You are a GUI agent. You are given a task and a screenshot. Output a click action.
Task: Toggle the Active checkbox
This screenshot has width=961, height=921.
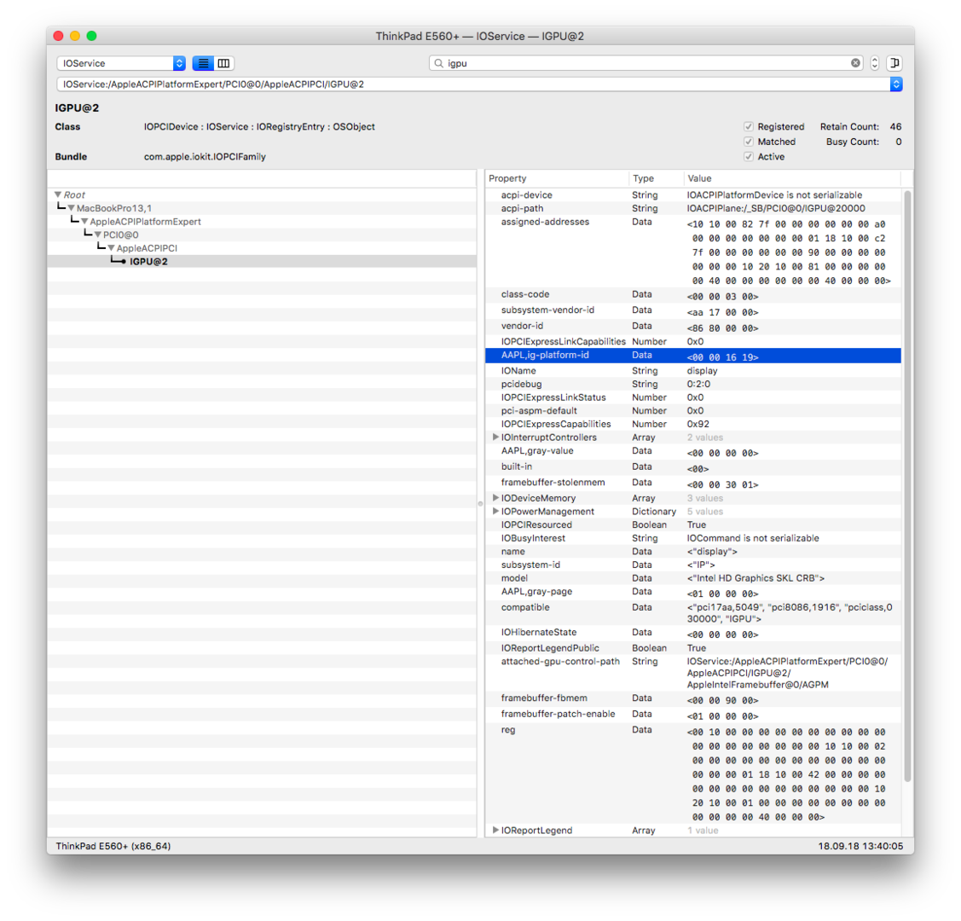tap(749, 157)
